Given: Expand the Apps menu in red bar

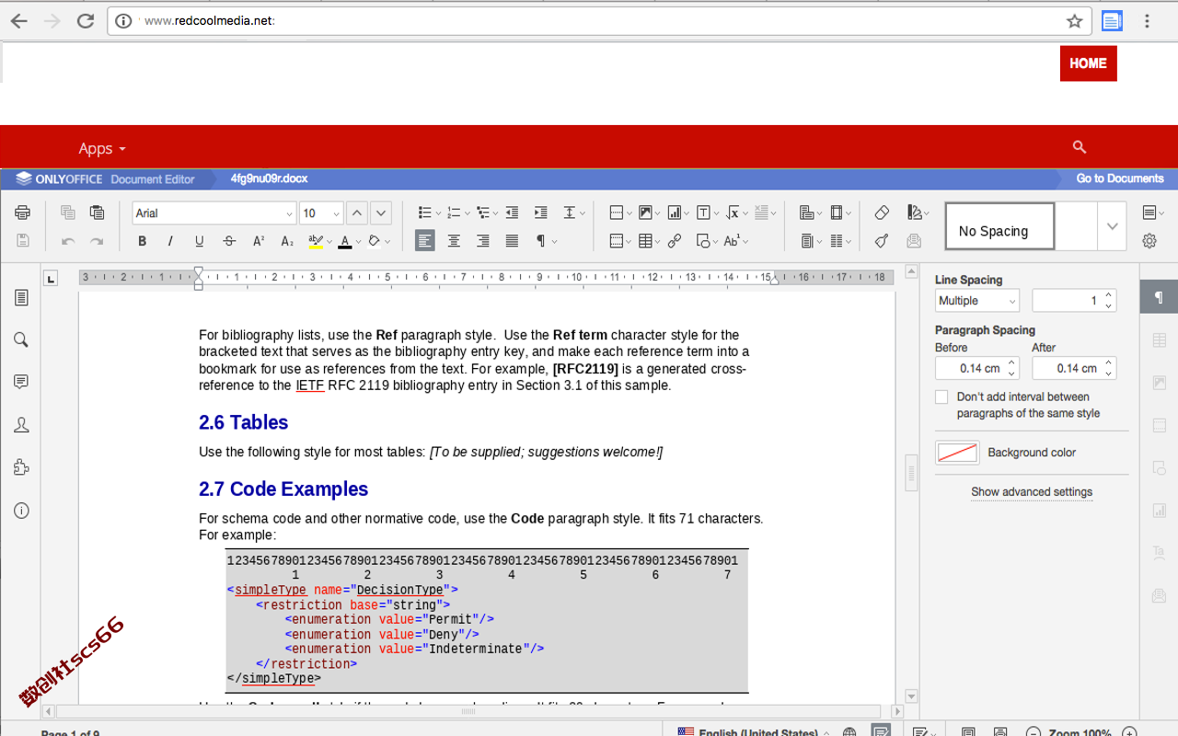Looking at the screenshot, I should click(102, 148).
